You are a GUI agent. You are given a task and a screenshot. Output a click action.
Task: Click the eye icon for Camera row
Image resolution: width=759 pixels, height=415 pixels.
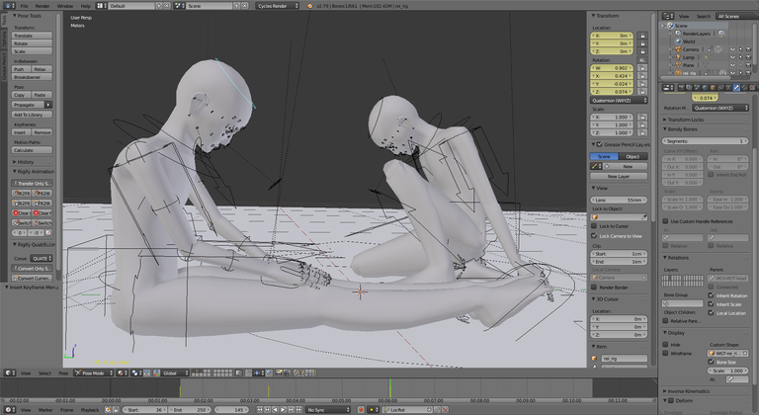733,48
